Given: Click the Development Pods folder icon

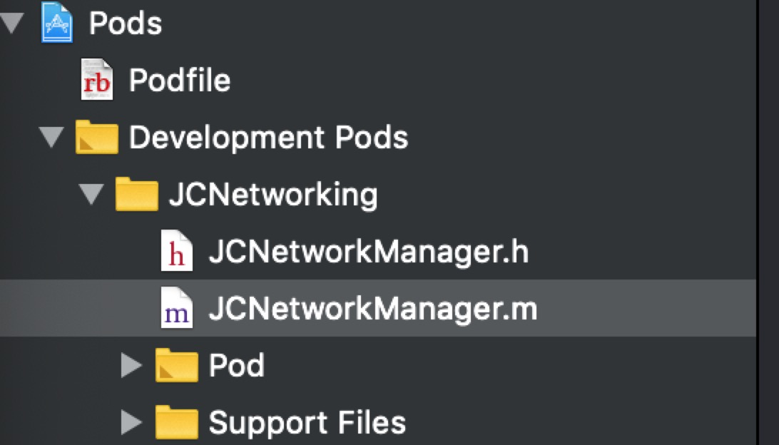Looking at the screenshot, I should [97, 137].
